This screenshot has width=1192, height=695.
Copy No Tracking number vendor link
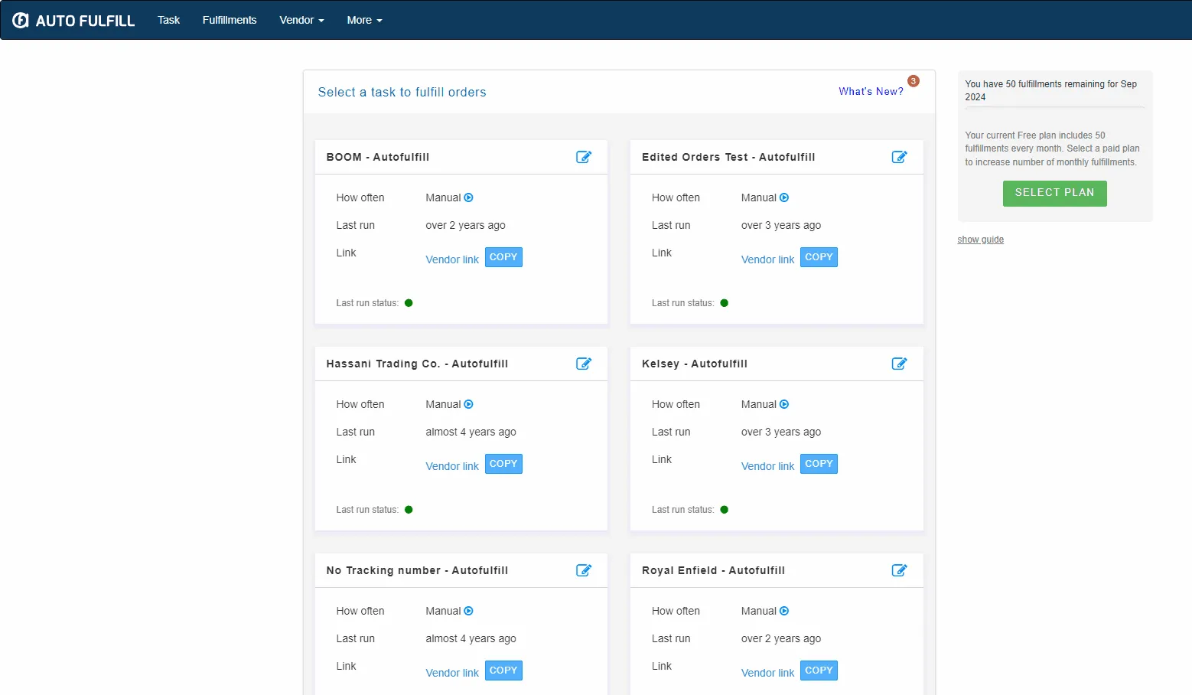(503, 671)
